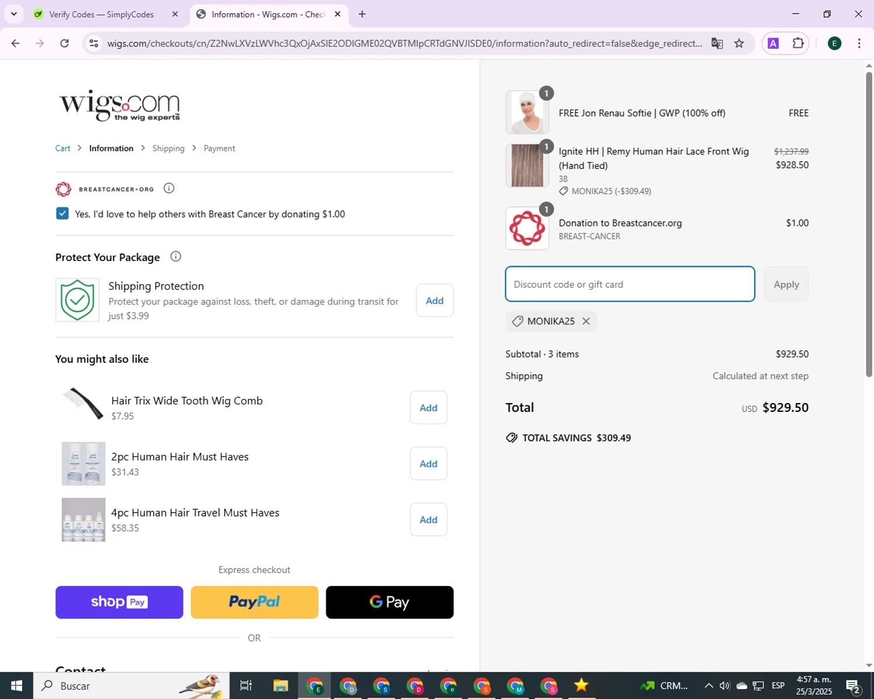Uncheck the Breast Cancer $1.00 donation checkbox

[62, 213]
